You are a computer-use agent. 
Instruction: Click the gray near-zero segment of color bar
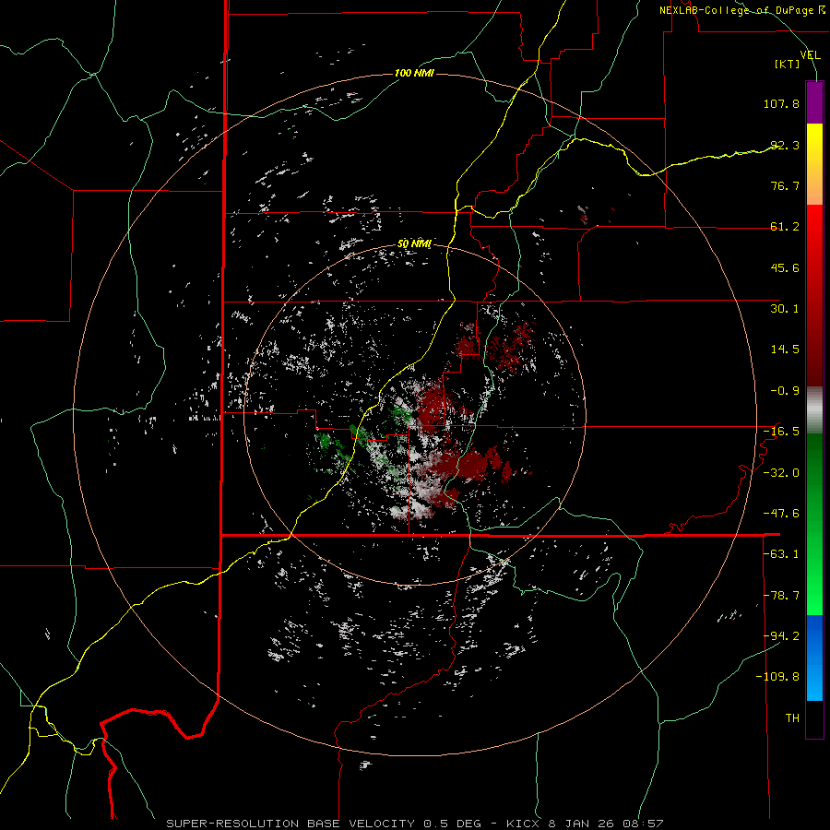[x=814, y=410]
